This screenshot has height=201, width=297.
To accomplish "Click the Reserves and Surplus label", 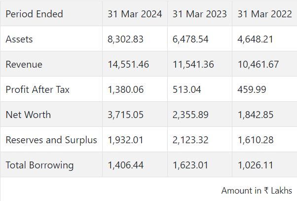I will tap(51, 140).
